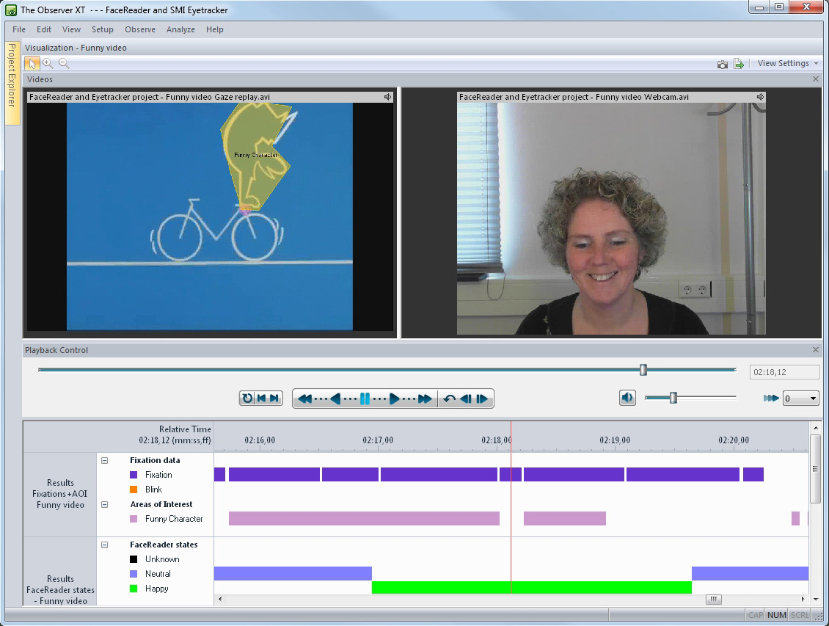Screen dimensions: 829x626
Task: Open the Project Explorer side tab
Action: coord(12,84)
